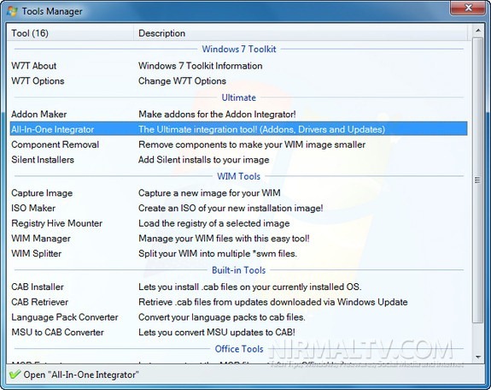Viewport: 491px width, 390px height.
Task: Click the scrollbar down arrow
Action: 478,357
